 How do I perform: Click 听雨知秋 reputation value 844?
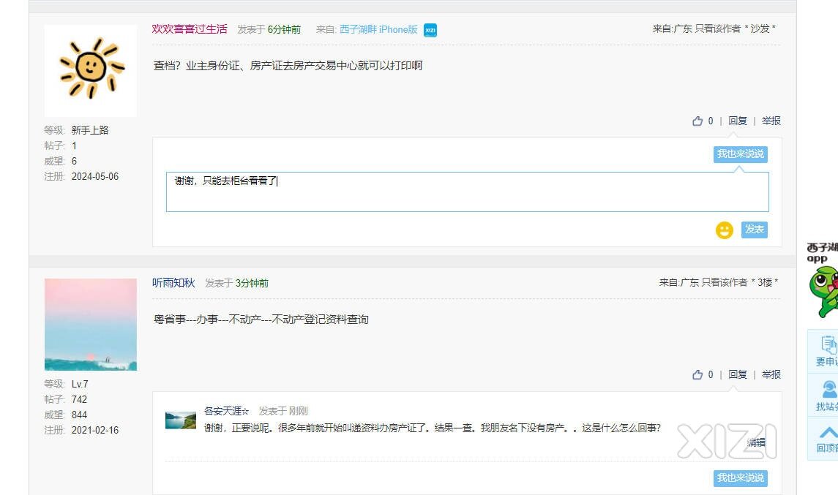coord(79,415)
